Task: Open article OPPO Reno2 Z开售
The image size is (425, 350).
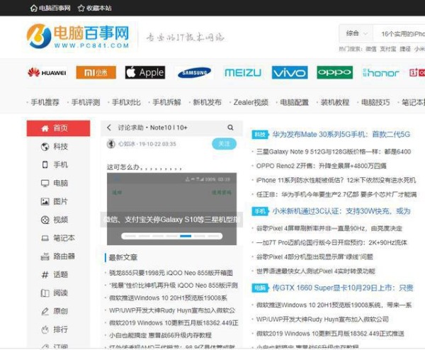Action: coord(321,166)
